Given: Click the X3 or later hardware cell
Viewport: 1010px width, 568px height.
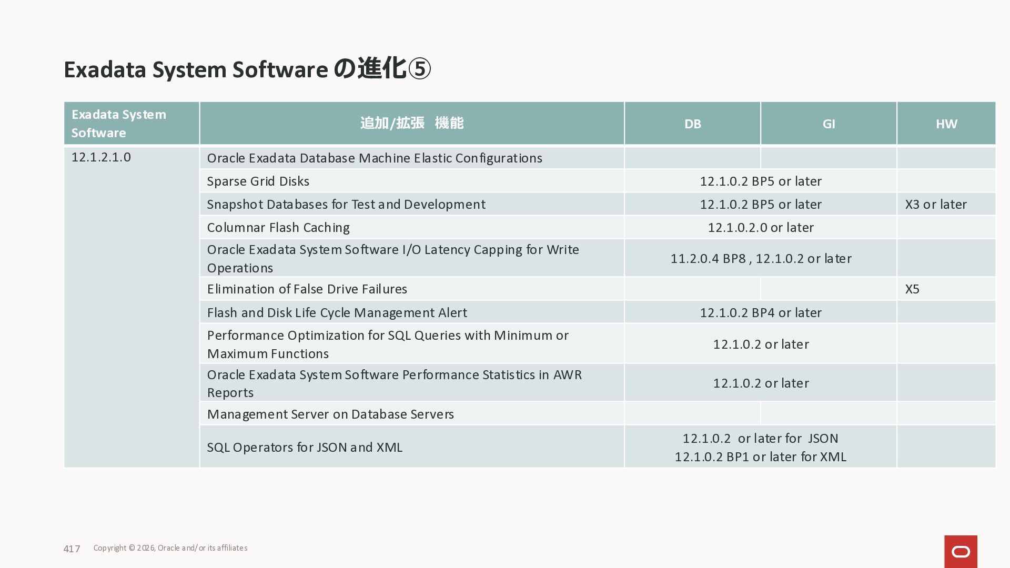Looking at the screenshot, I should click(x=936, y=205).
